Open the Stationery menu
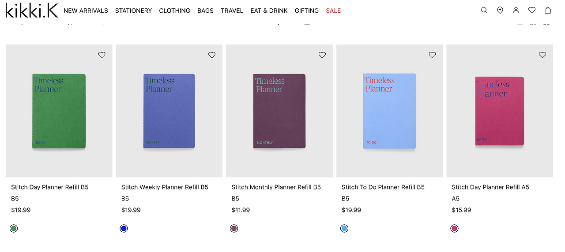 click(x=133, y=11)
